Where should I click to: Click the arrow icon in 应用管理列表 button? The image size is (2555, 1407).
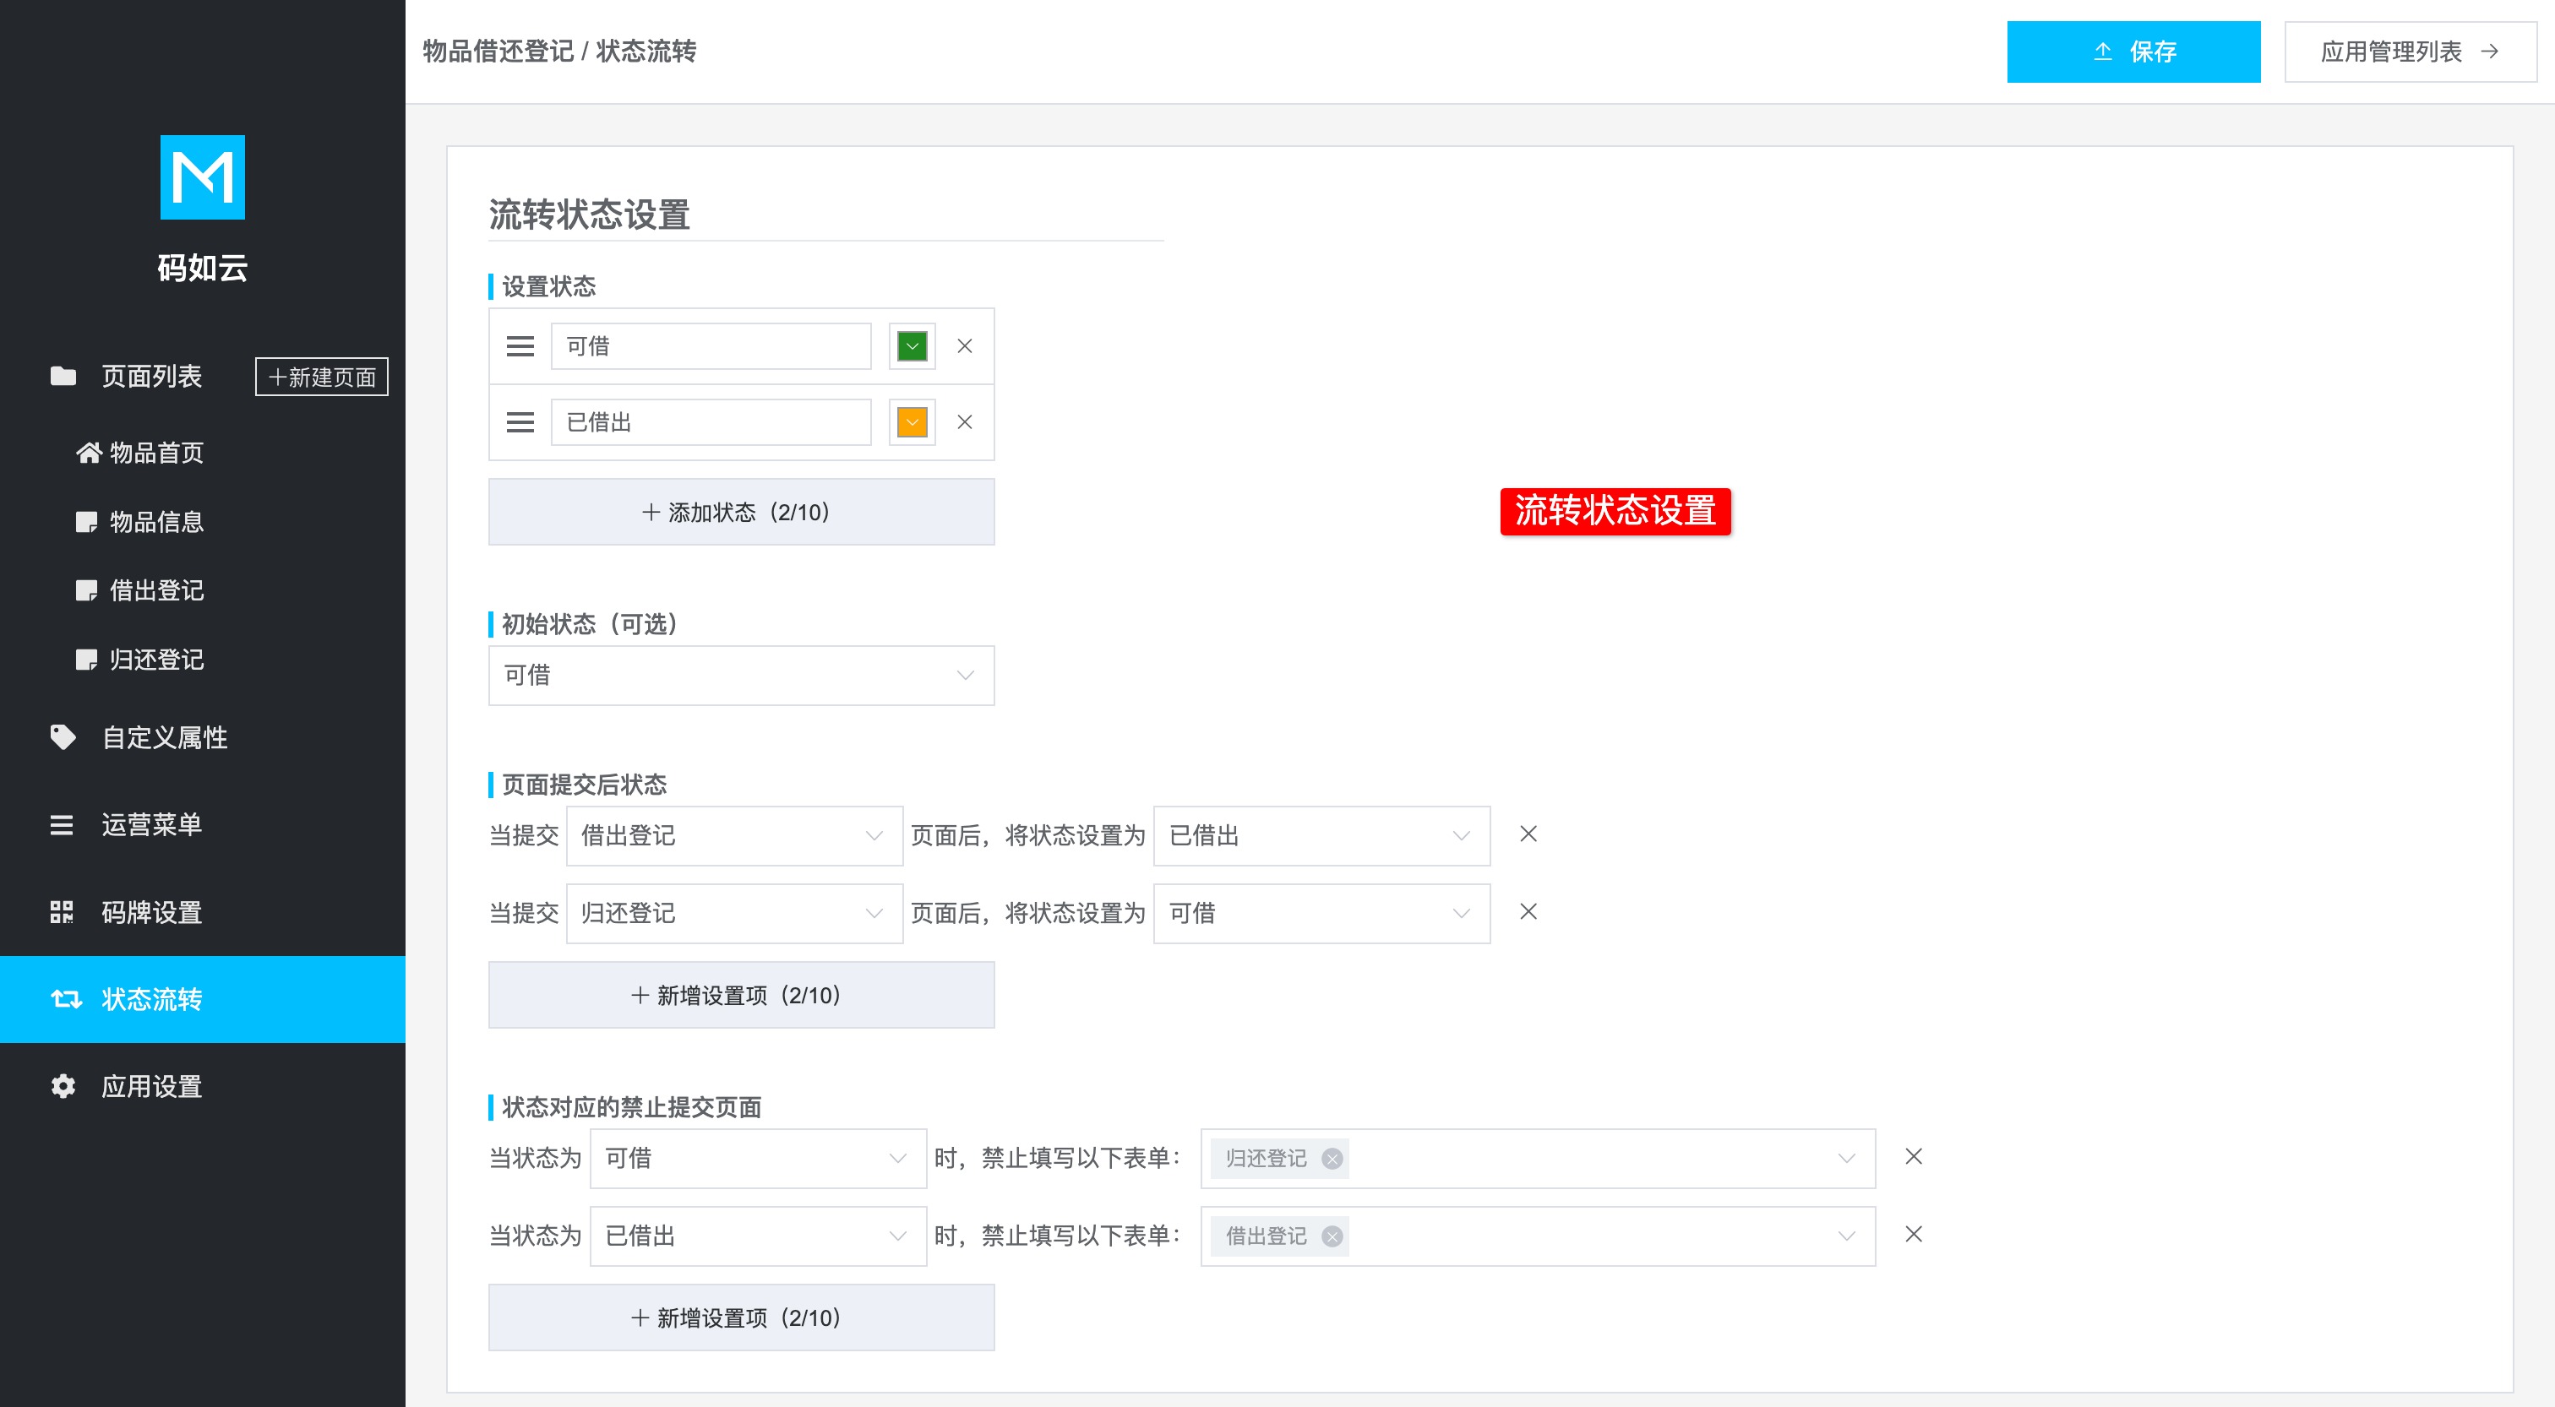(2490, 52)
